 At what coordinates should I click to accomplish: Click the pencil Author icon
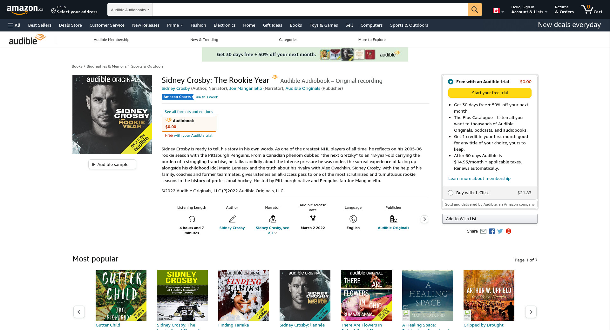click(x=232, y=219)
